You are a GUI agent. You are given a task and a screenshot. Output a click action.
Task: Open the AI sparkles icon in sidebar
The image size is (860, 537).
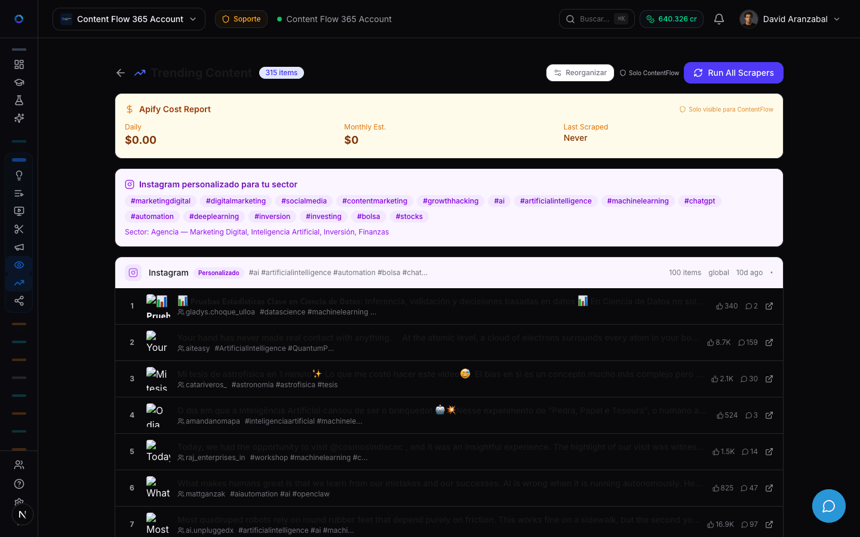19,118
